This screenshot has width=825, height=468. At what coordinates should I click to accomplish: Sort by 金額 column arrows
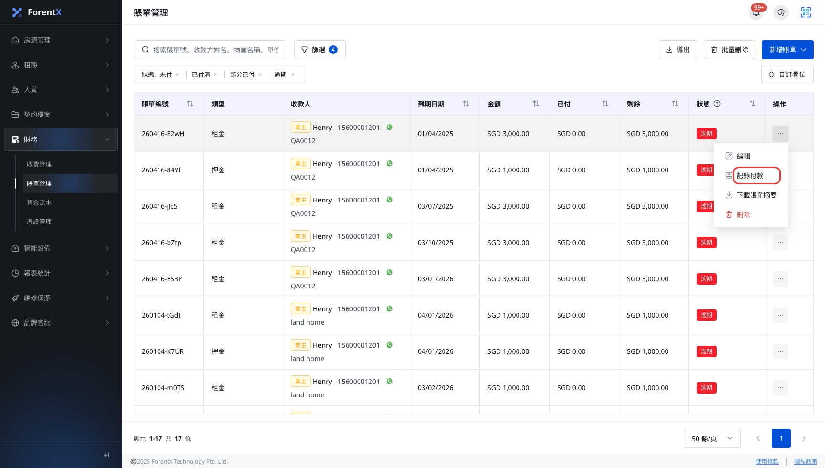click(x=536, y=104)
